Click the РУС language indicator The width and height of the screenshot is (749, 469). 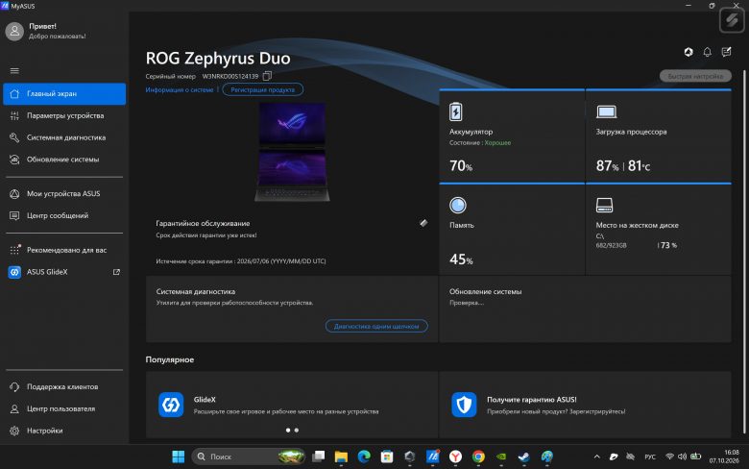650,457
